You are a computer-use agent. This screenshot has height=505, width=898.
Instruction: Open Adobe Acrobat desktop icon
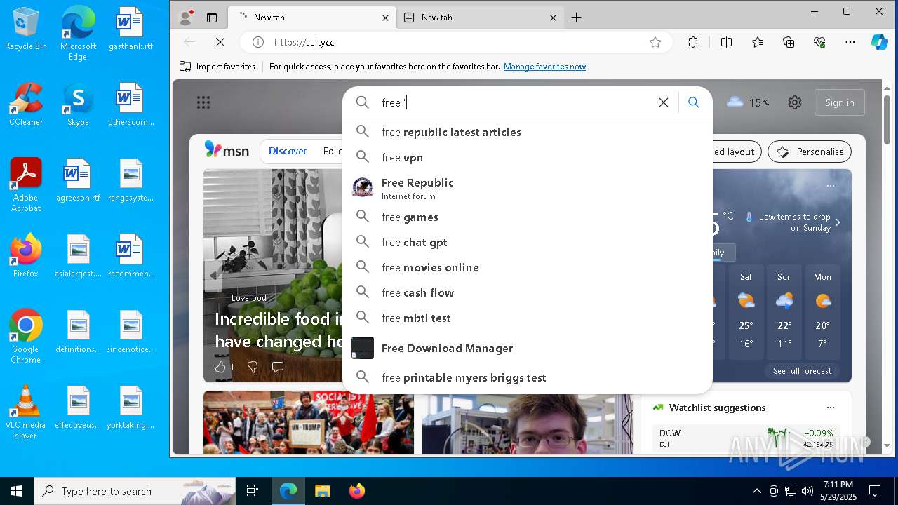click(x=26, y=185)
